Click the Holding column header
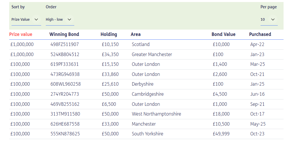This screenshot has width=287, height=144. [x=109, y=34]
